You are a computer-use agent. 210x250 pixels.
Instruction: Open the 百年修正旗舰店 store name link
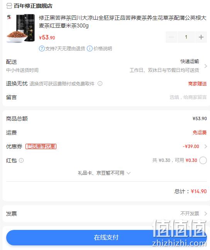point(33,6)
